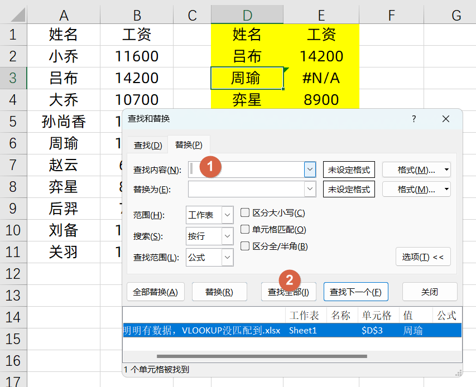The width and height of the screenshot is (476, 387).
Task: Click the yellow 工资 header cell E1
Action: [x=321, y=34]
